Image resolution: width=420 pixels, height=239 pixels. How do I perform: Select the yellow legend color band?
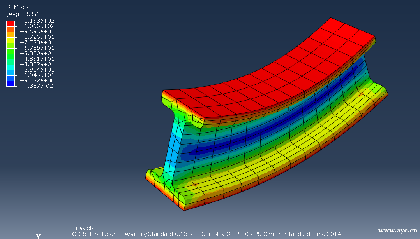coord(11,40)
